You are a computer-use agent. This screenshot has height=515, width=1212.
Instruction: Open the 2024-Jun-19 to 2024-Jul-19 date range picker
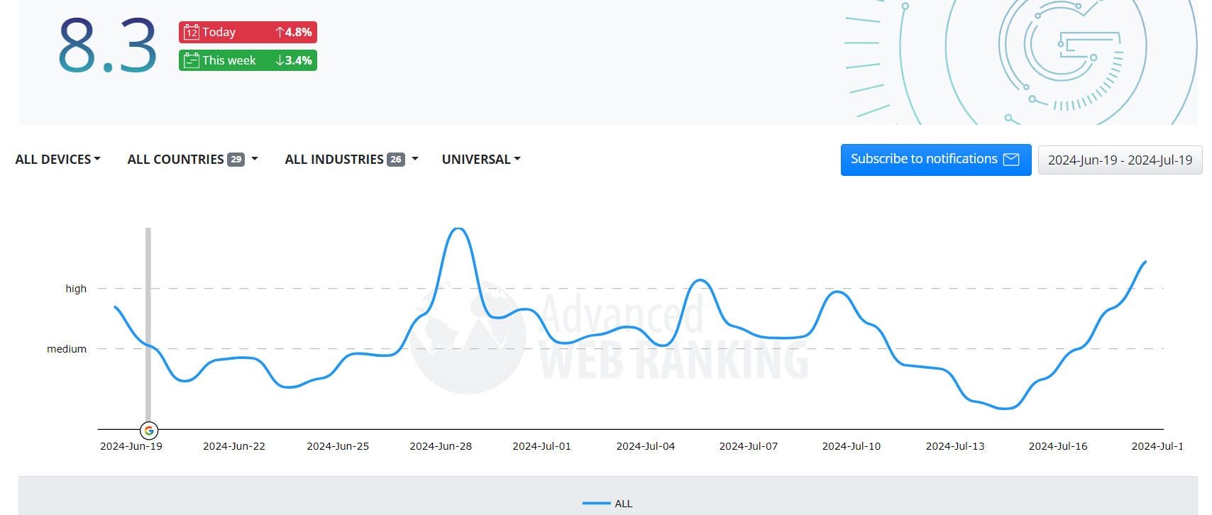pyautogui.click(x=1120, y=160)
